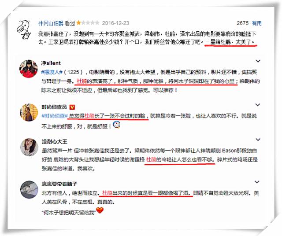Open the 没耐心大王 username

pos(55,142)
